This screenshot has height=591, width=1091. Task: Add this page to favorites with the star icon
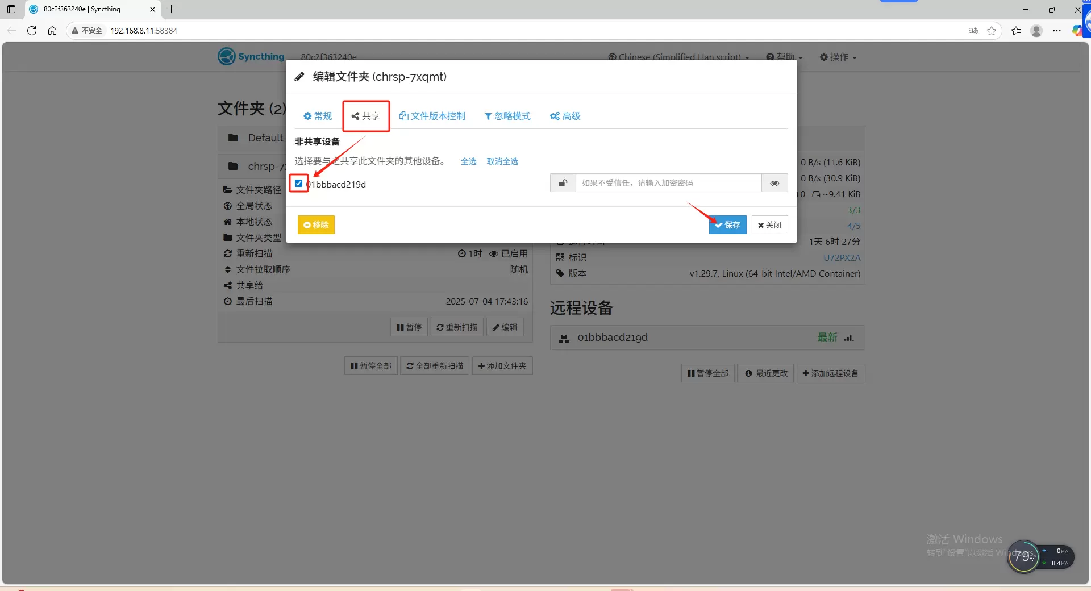click(992, 31)
